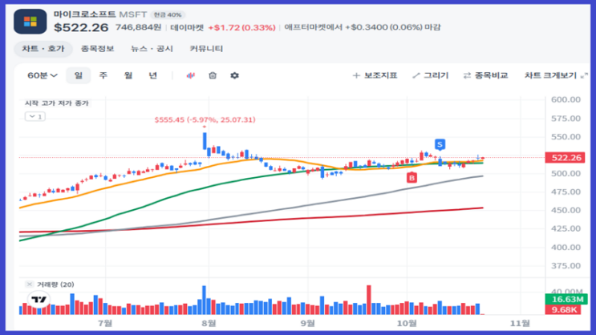The width and height of the screenshot is (596, 335).
Task: Click the 마이크로소프트 stock name
Action: 84,14
